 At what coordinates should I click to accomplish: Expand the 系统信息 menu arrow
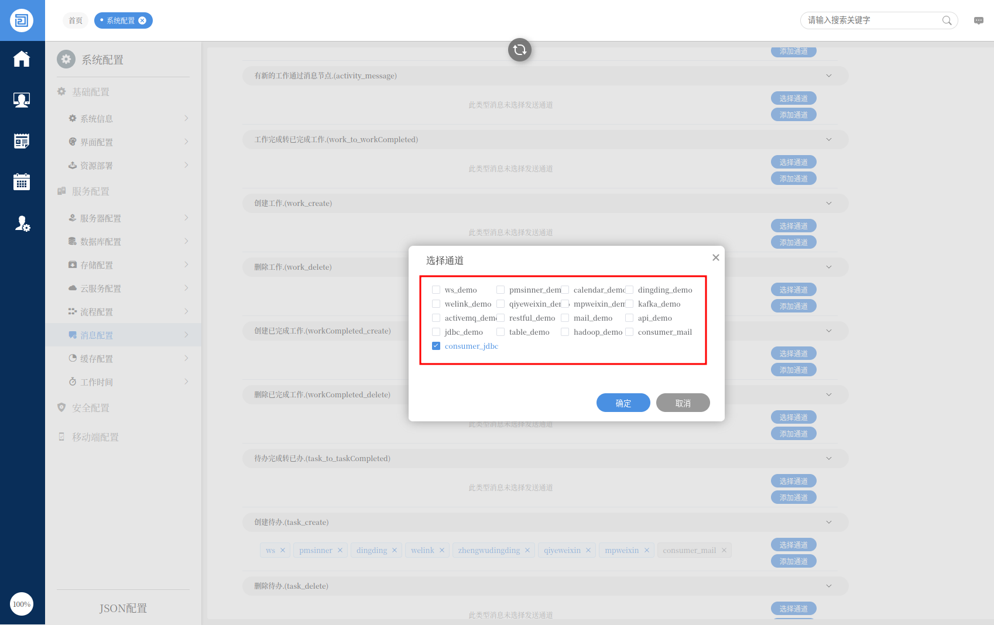pos(186,118)
